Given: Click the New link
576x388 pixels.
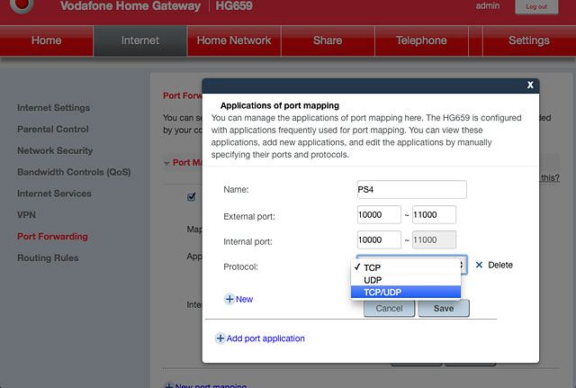Looking at the screenshot, I should 244,299.
